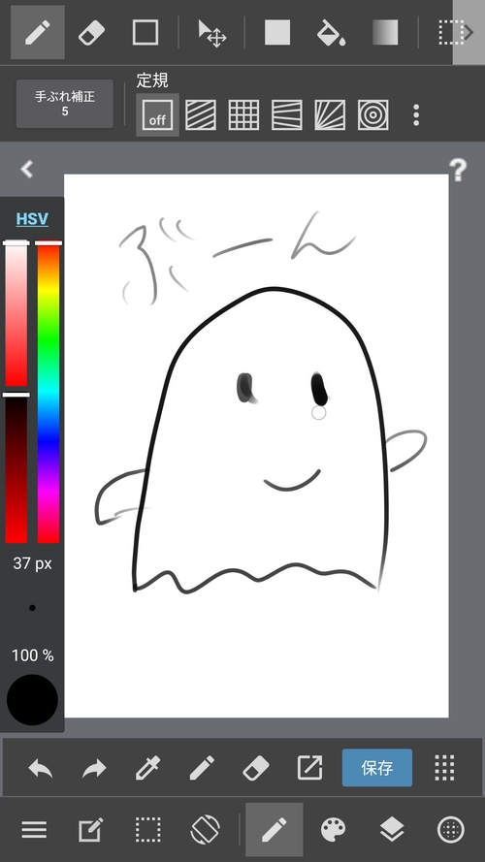Open ruler more options three-dot menu
485x862 pixels.
point(416,114)
